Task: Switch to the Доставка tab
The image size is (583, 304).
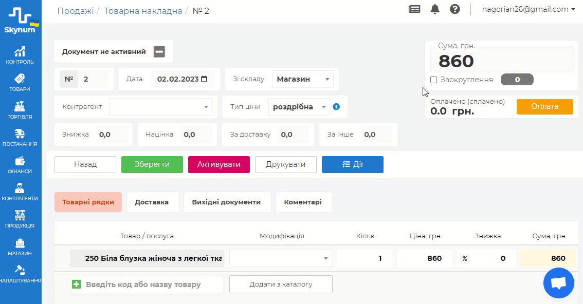Action: pos(152,202)
